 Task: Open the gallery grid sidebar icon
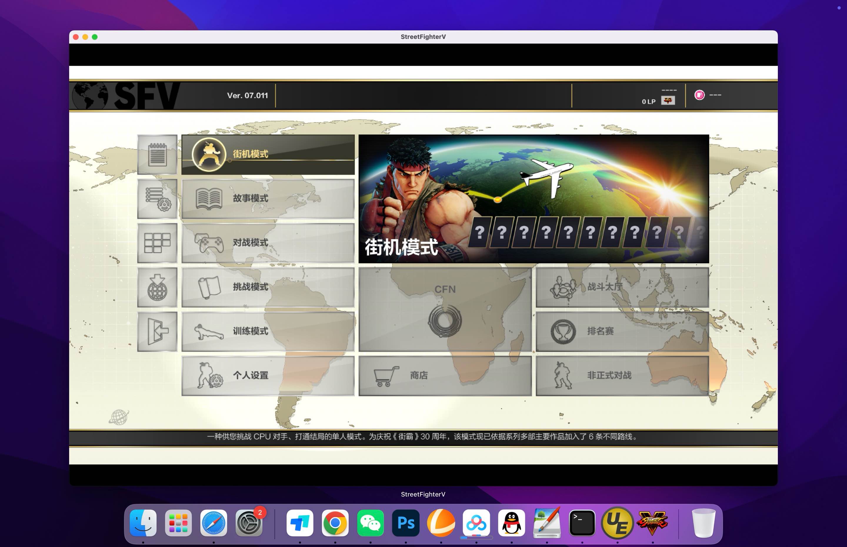[x=157, y=243]
